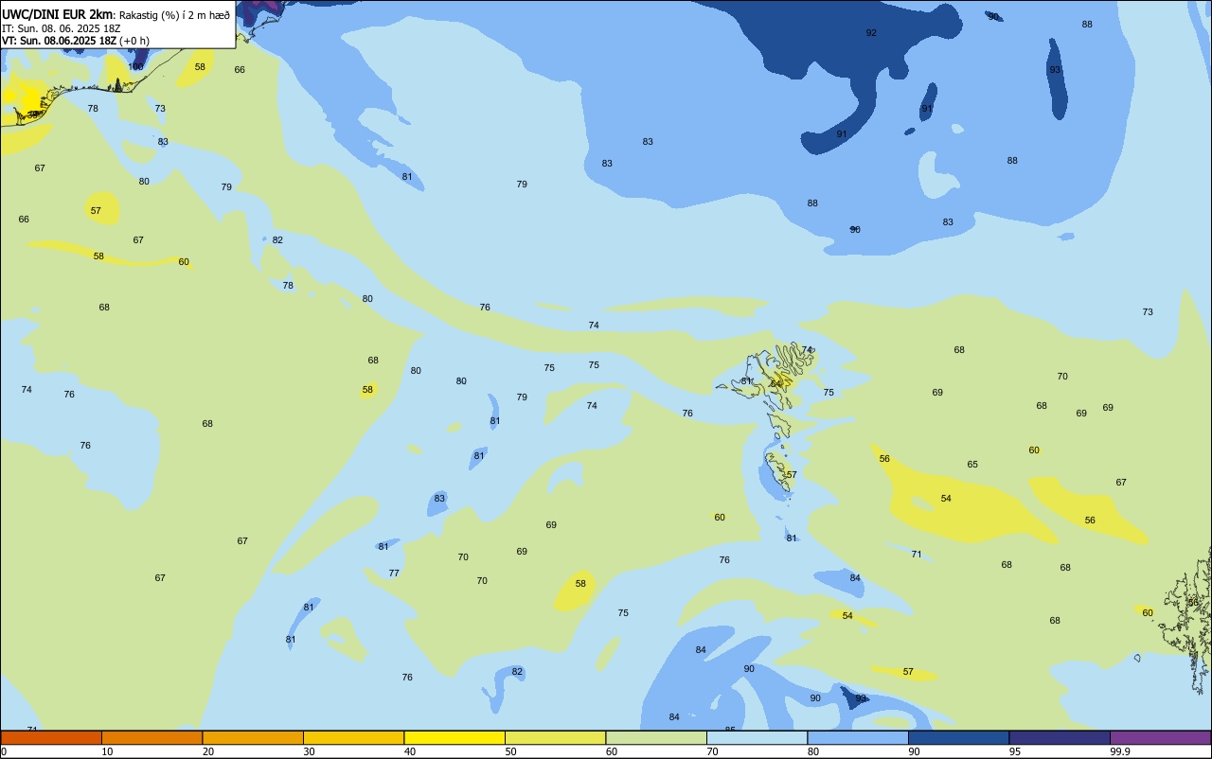Select the '77' humidity value on map
This screenshot has width=1212, height=759.
(x=394, y=574)
